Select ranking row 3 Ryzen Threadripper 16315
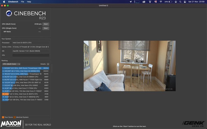 point(26,74)
